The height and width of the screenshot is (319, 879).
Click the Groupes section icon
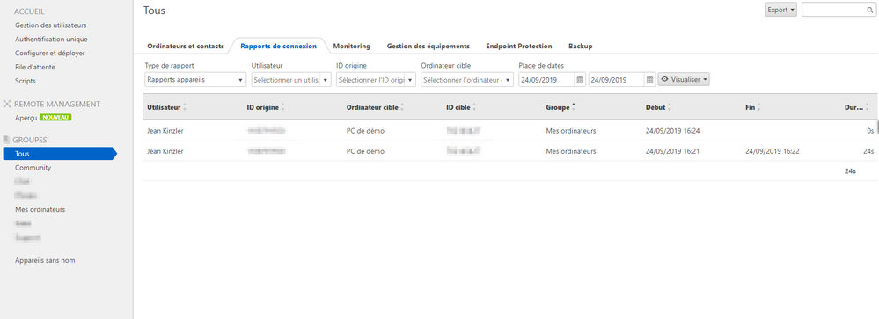(7, 140)
